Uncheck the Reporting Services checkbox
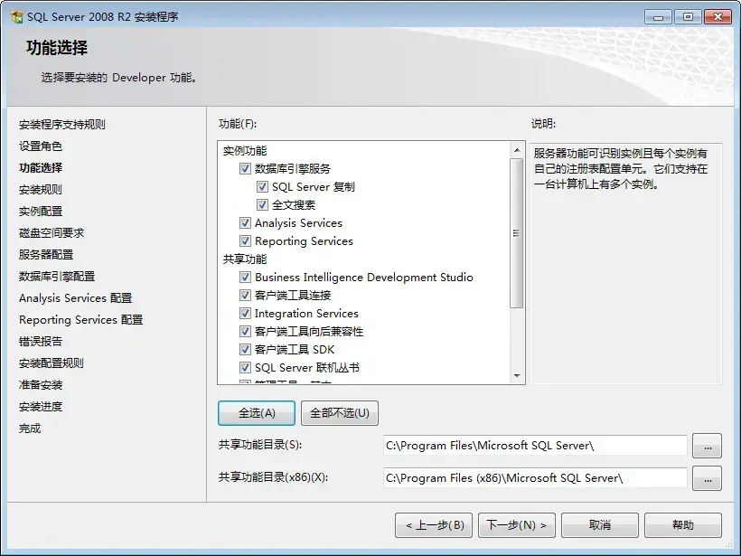Image resolution: width=741 pixels, height=556 pixels. point(245,241)
